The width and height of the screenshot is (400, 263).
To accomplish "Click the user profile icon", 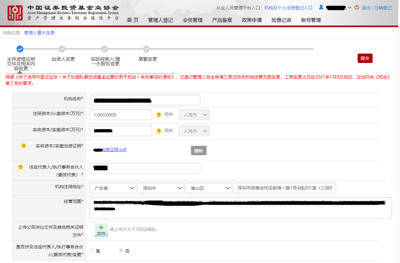I will [321, 7].
